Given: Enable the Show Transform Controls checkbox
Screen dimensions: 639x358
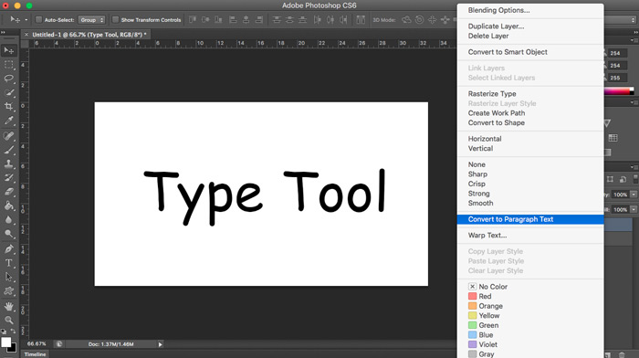Looking at the screenshot, I should pyautogui.click(x=115, y=19).
